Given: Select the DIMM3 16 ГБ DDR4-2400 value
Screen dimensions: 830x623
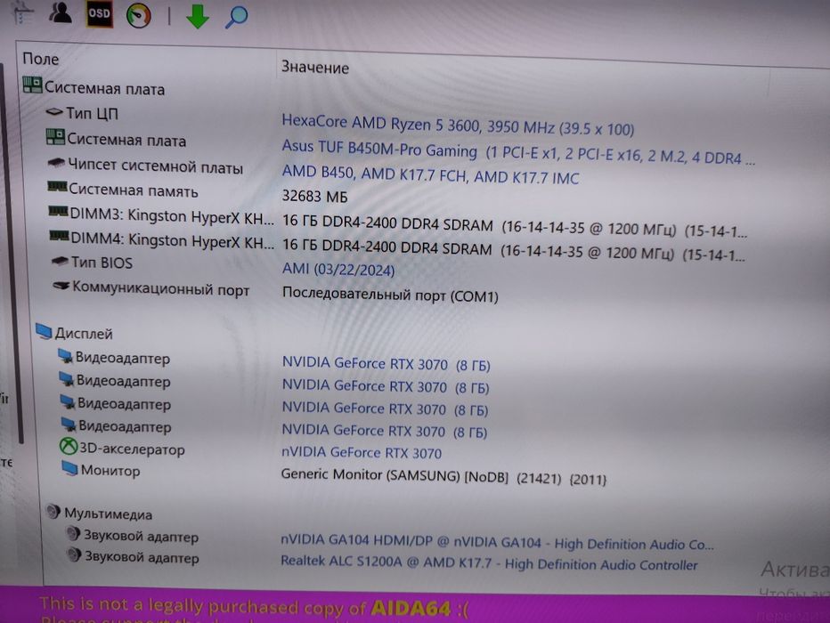Looking at the screenshot, I should [x=515, y=226].
